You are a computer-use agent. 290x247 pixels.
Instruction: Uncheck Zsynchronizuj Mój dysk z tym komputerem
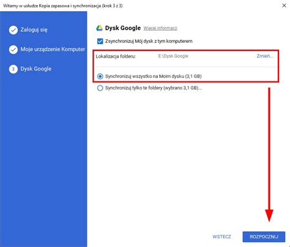tap(100, 41)
